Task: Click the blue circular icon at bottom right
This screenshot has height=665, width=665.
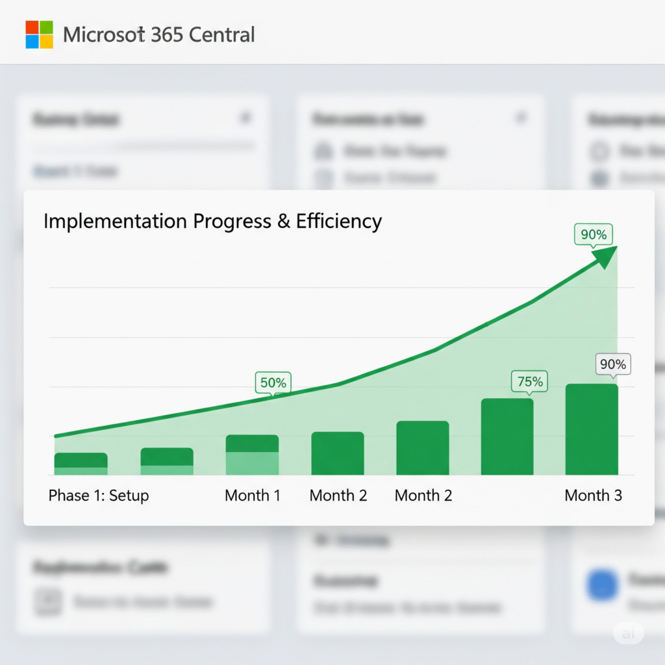Action: point(602,585)
